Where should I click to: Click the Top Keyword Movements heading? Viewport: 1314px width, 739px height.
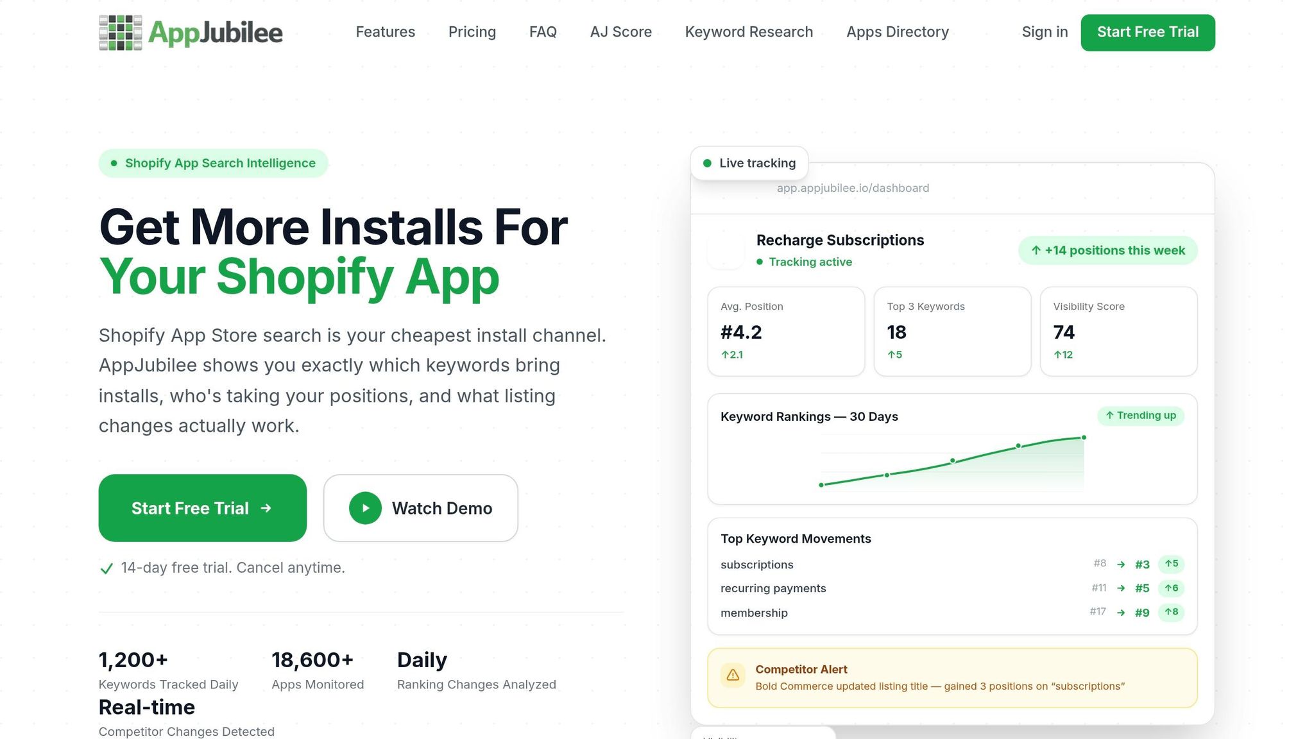[796, 539]
